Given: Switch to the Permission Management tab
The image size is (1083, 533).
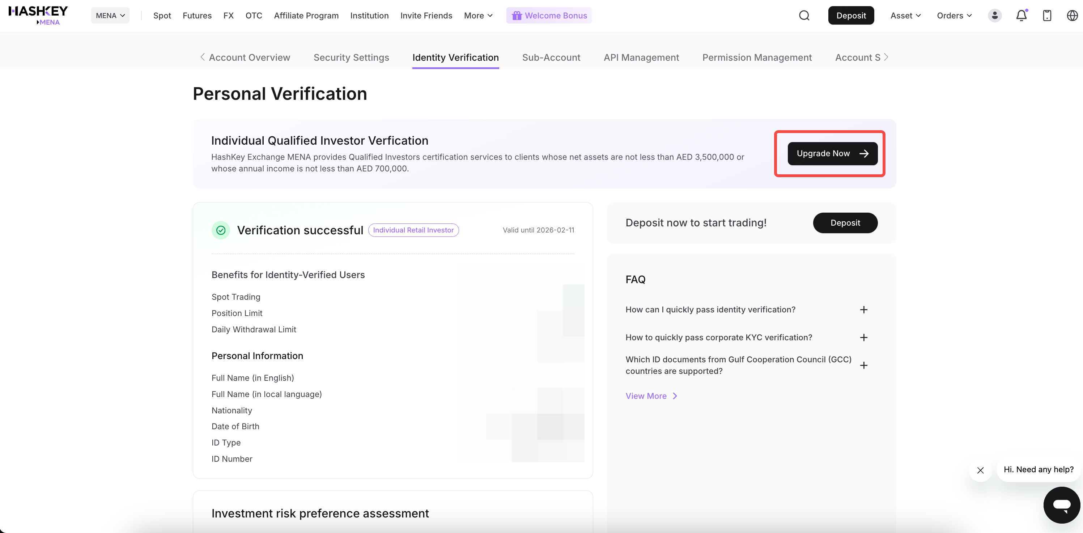Looking at the screenshot, I should (757, 57).
